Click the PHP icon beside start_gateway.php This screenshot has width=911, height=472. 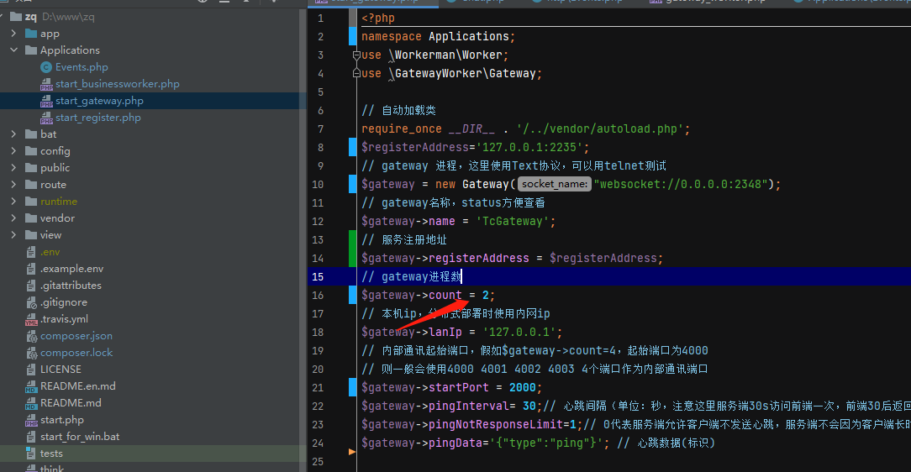click(x=46, y=101)
